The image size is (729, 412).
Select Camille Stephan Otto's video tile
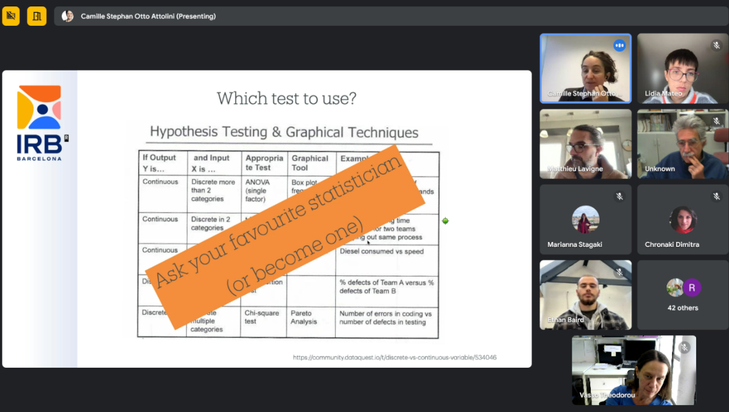(585, 68)
